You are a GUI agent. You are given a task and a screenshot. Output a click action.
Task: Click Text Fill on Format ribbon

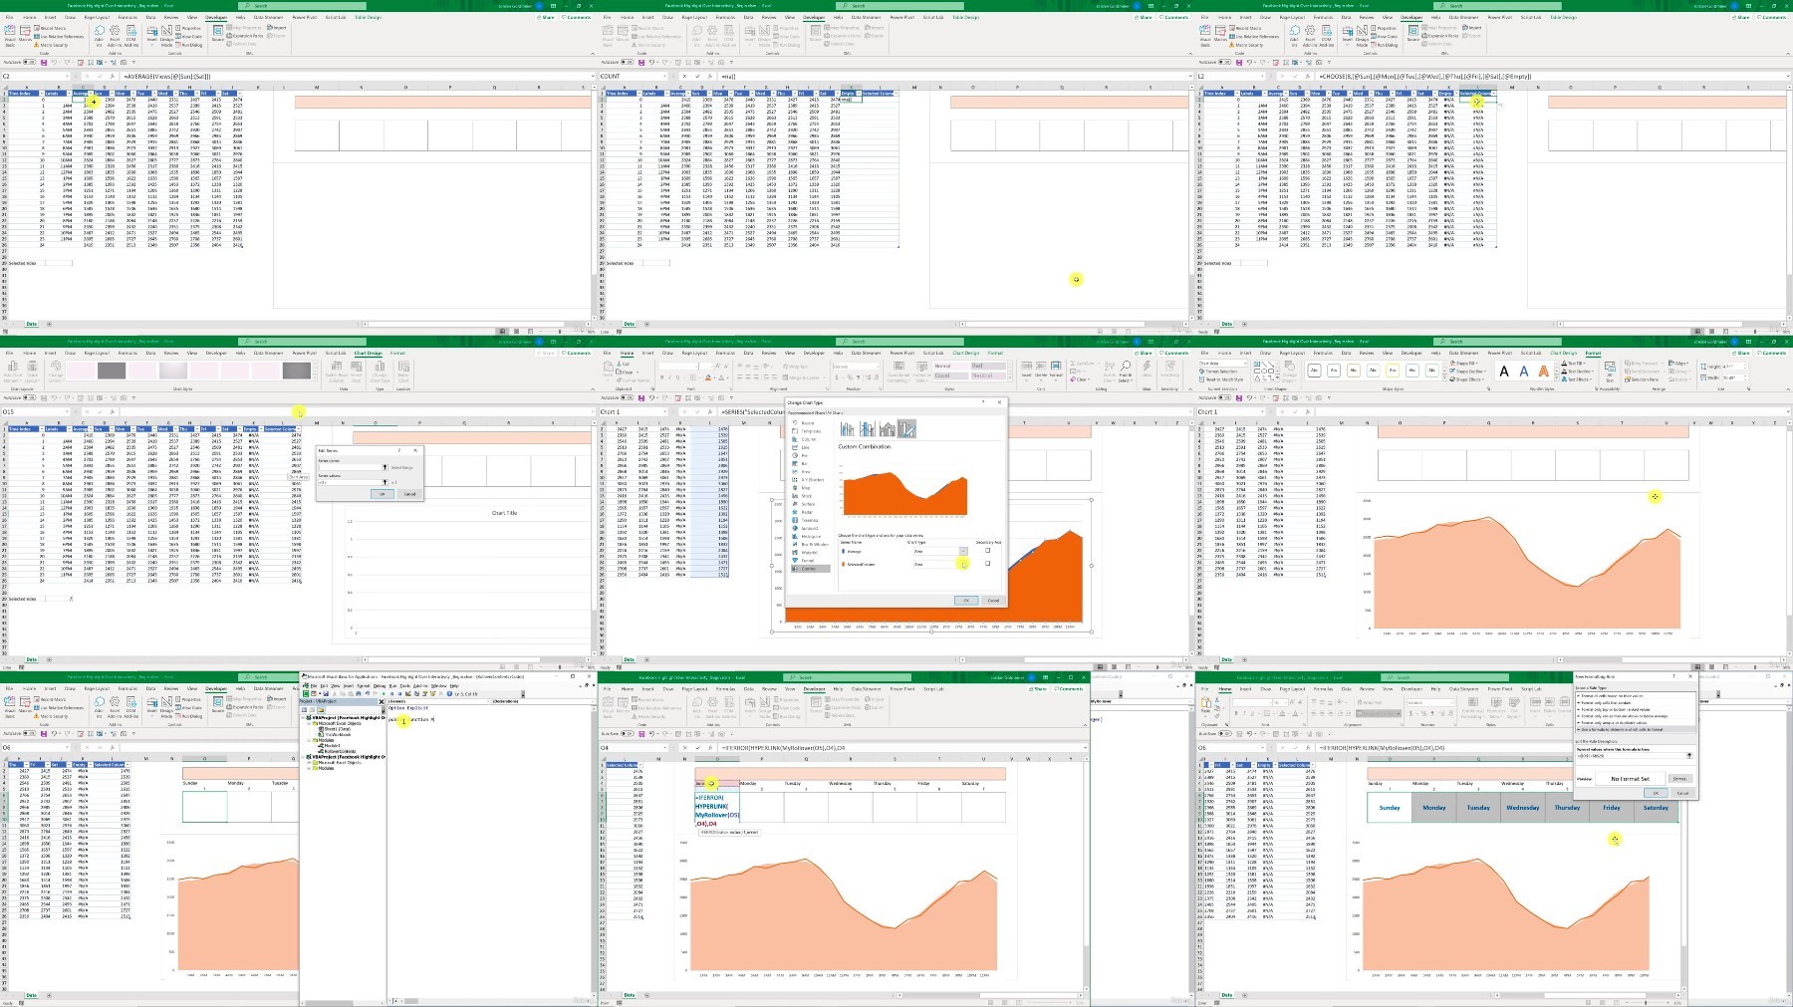point(1574,364)
